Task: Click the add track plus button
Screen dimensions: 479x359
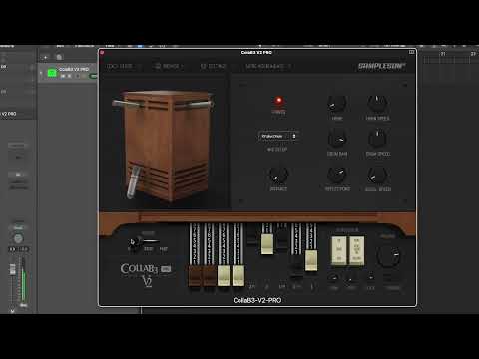Action: pos(46,57)
